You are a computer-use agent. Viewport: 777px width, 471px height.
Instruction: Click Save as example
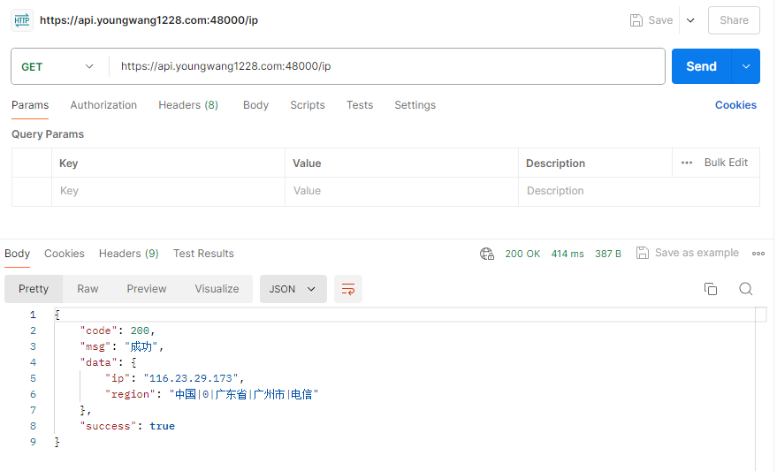[x=688, y=253]
